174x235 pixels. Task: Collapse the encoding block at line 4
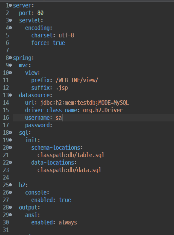pos(10,28)
